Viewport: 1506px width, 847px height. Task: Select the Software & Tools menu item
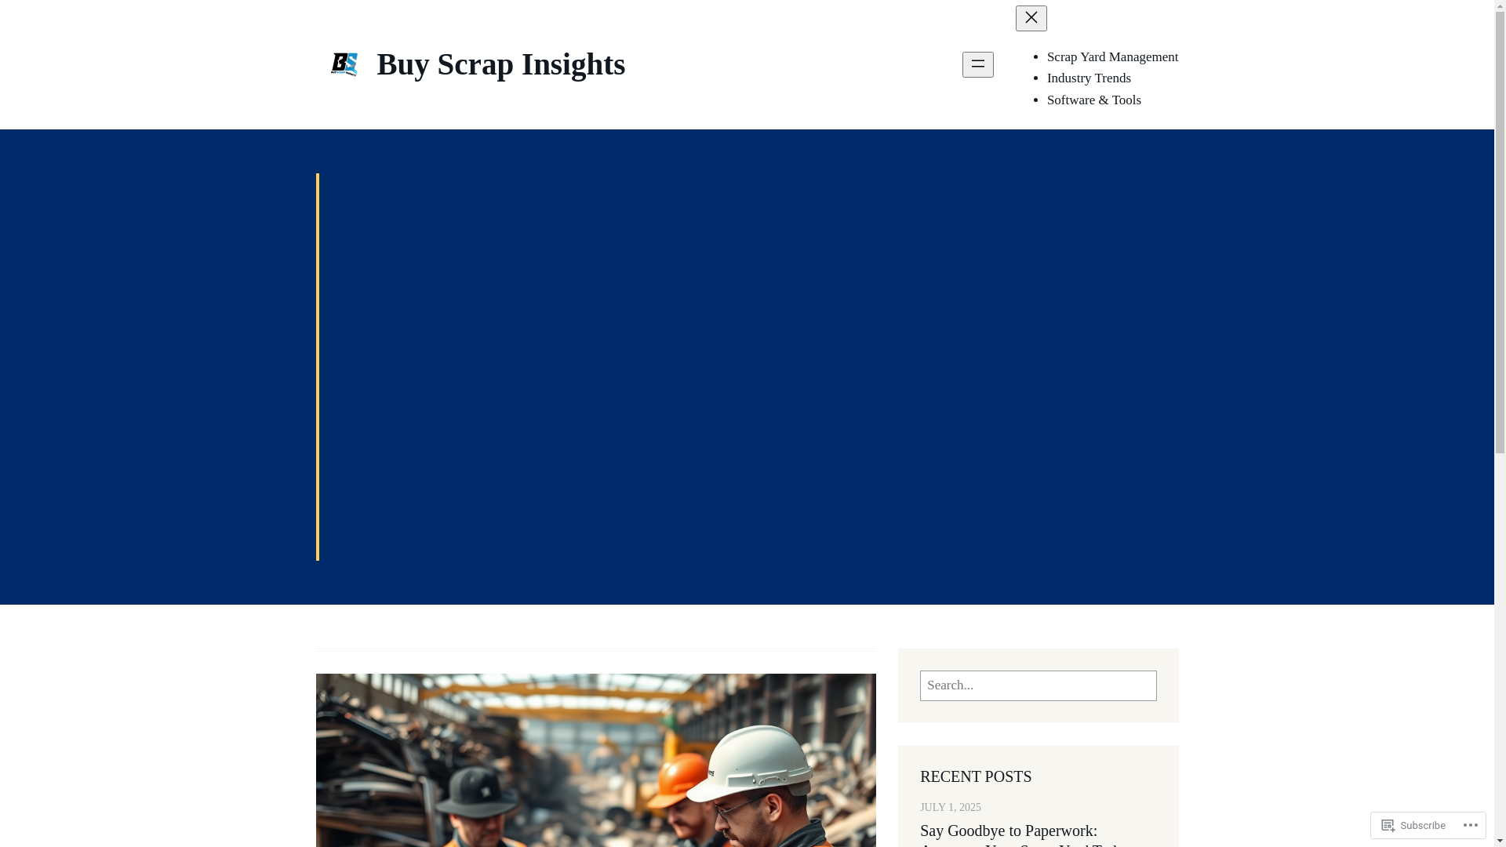pyautogui.click(x=1093, y=100)
